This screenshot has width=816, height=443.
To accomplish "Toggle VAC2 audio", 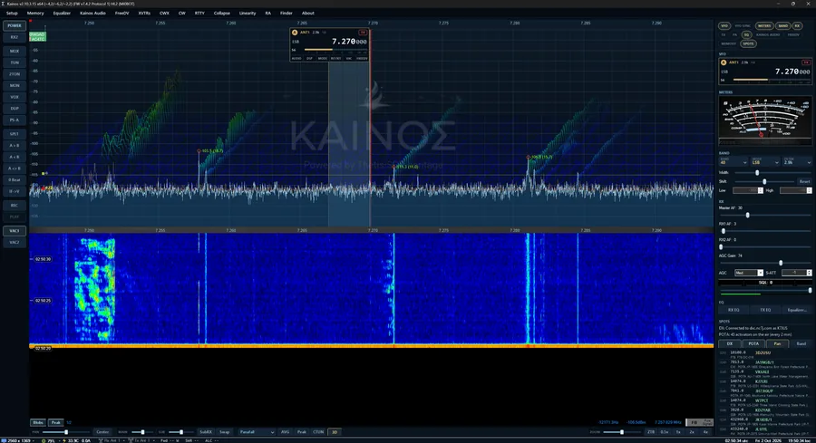I will (14, 242).
